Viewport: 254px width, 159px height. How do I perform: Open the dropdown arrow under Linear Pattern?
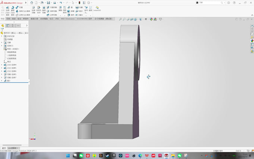coord(65,15)
